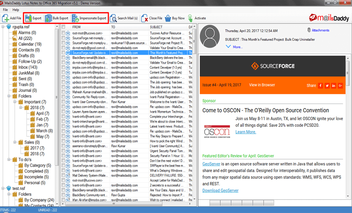Collapse the To do's tree node
The height and width of the screenshot is (213, 352).
9,160
